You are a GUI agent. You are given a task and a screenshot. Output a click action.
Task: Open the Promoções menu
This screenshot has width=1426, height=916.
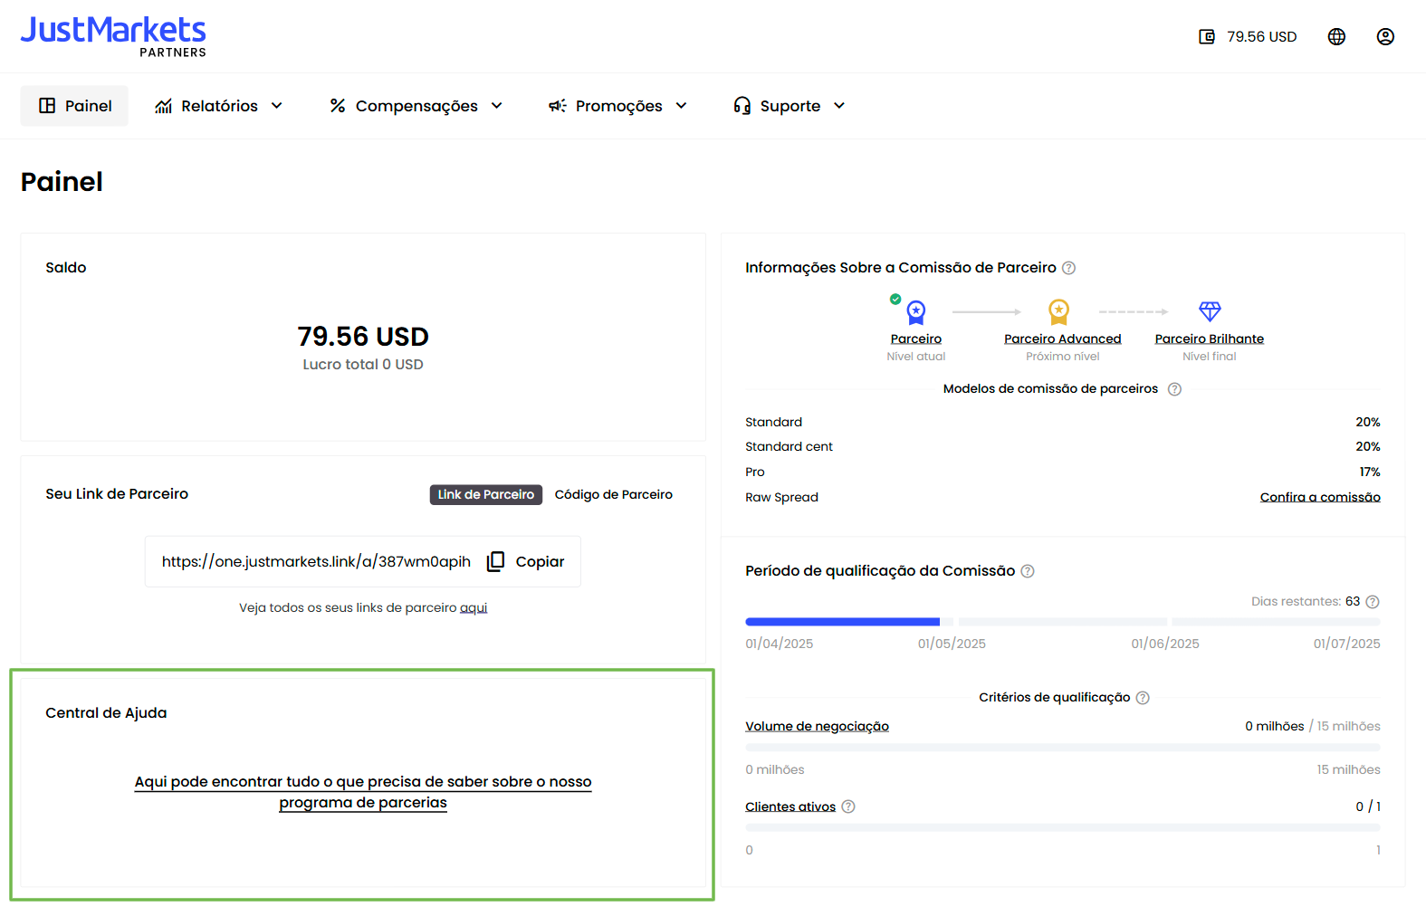tap(618, 106)
